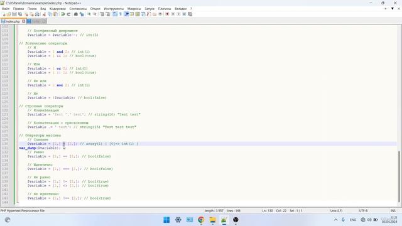402x226 pixels.
Task: Open the Поиск menu
Action: tap(32, 9)
